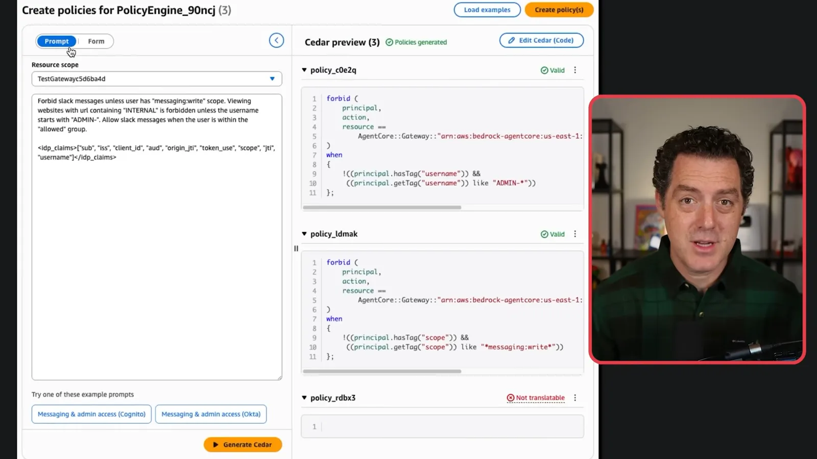Select Messaging & admin access (Okta) example
817x459 pixels.
211,414
